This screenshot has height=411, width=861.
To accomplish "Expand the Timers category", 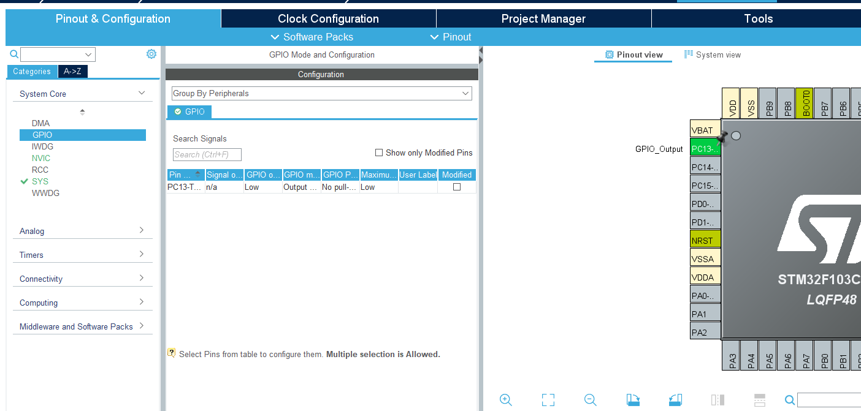I will [x=82, y=255].
